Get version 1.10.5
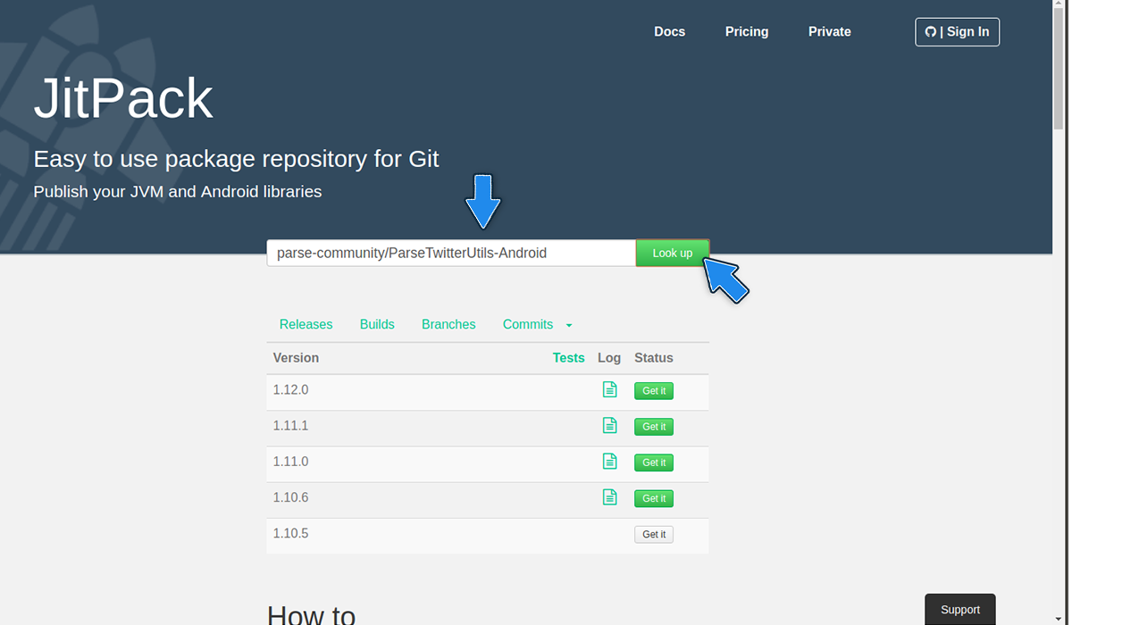This screenshot has height=625, width=1139. 654,534
